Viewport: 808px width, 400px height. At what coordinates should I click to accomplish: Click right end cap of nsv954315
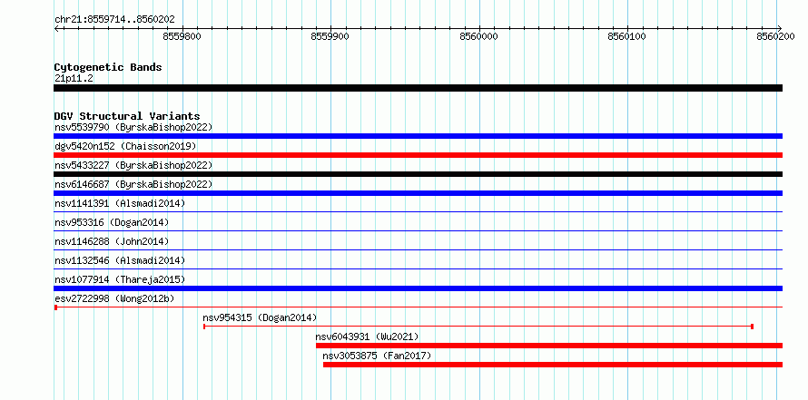[753, 327]
